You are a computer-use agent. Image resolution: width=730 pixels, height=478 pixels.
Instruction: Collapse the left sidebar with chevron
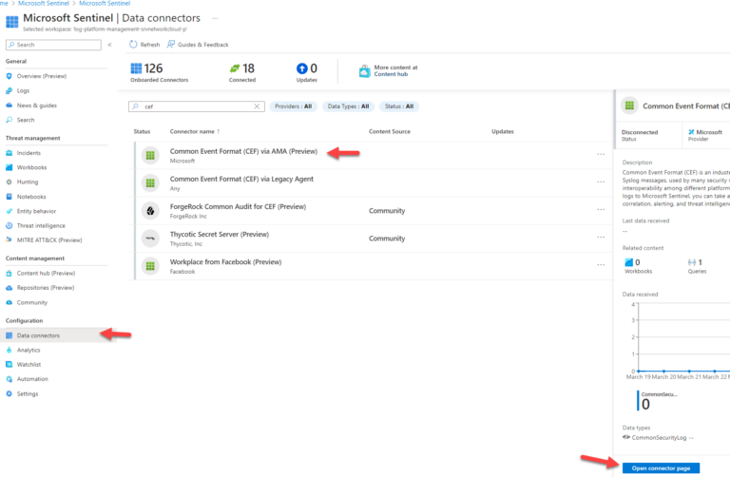pos(109,45)
